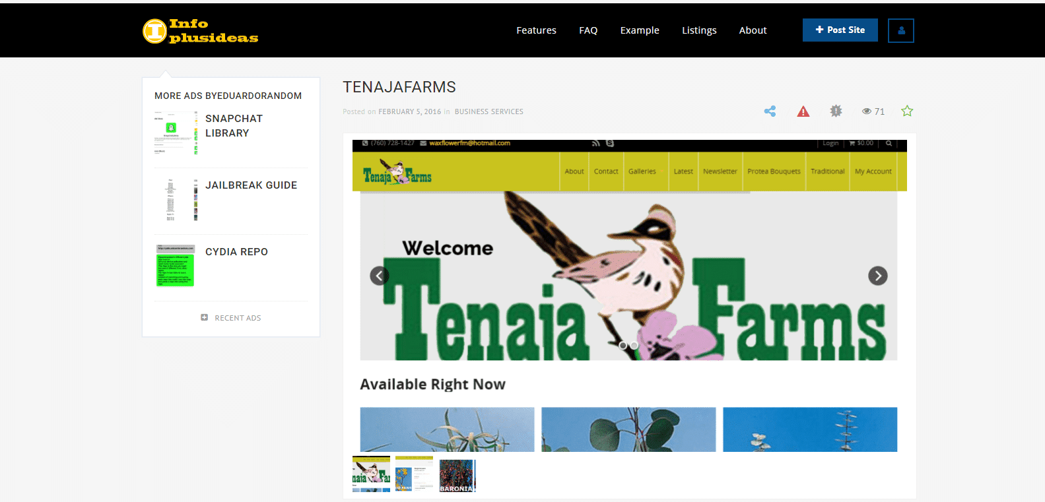Viewport: 1045px width, 502px height.
Task: Click the plus icon beside Recent Ads
Action: click(205, 317)
